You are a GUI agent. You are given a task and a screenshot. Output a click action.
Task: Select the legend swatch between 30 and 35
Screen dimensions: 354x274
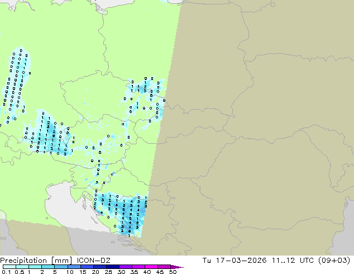(125, 267)
